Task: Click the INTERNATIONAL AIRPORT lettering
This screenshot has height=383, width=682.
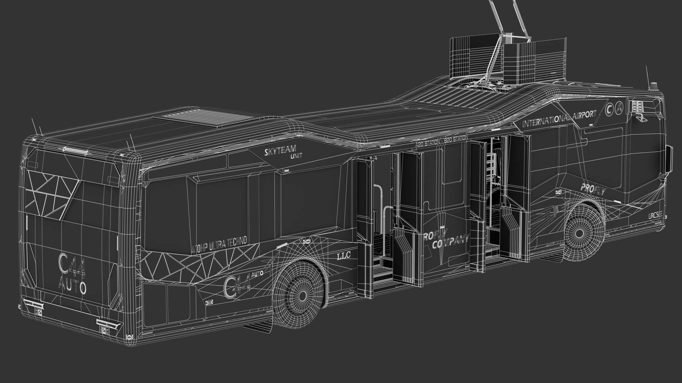Action: tap(559, 118)
